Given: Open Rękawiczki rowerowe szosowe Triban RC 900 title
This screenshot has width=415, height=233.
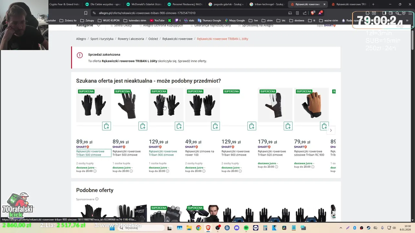Looking at the screenshot, I should [309, 153].
